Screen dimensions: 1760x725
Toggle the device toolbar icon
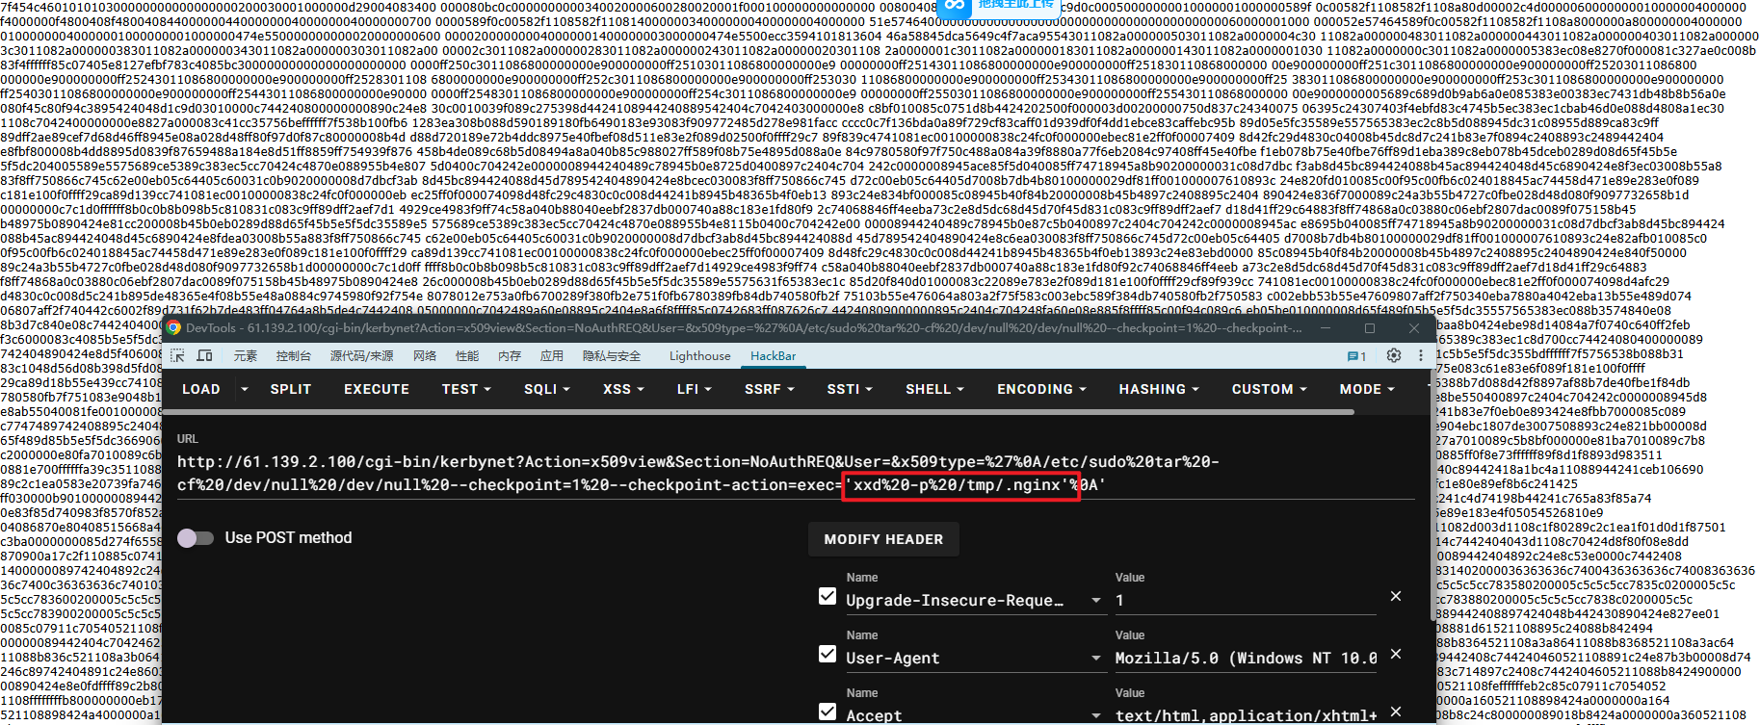[205, 355]
